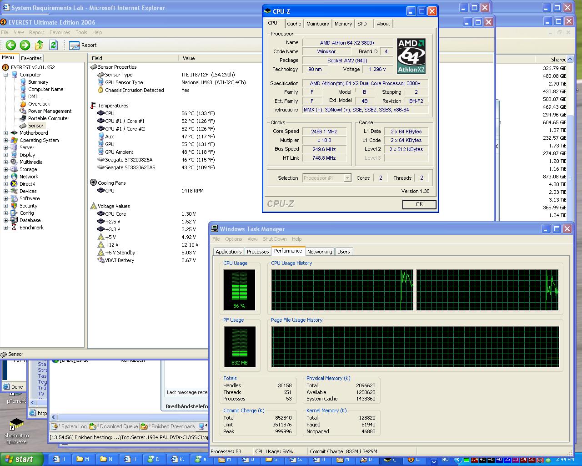Image resolution: width=582 pixels, height=466 pixels.
Task: Switch to the Networking tab in Task Manager
Action: pyautogui.click(x=320, y=252)
